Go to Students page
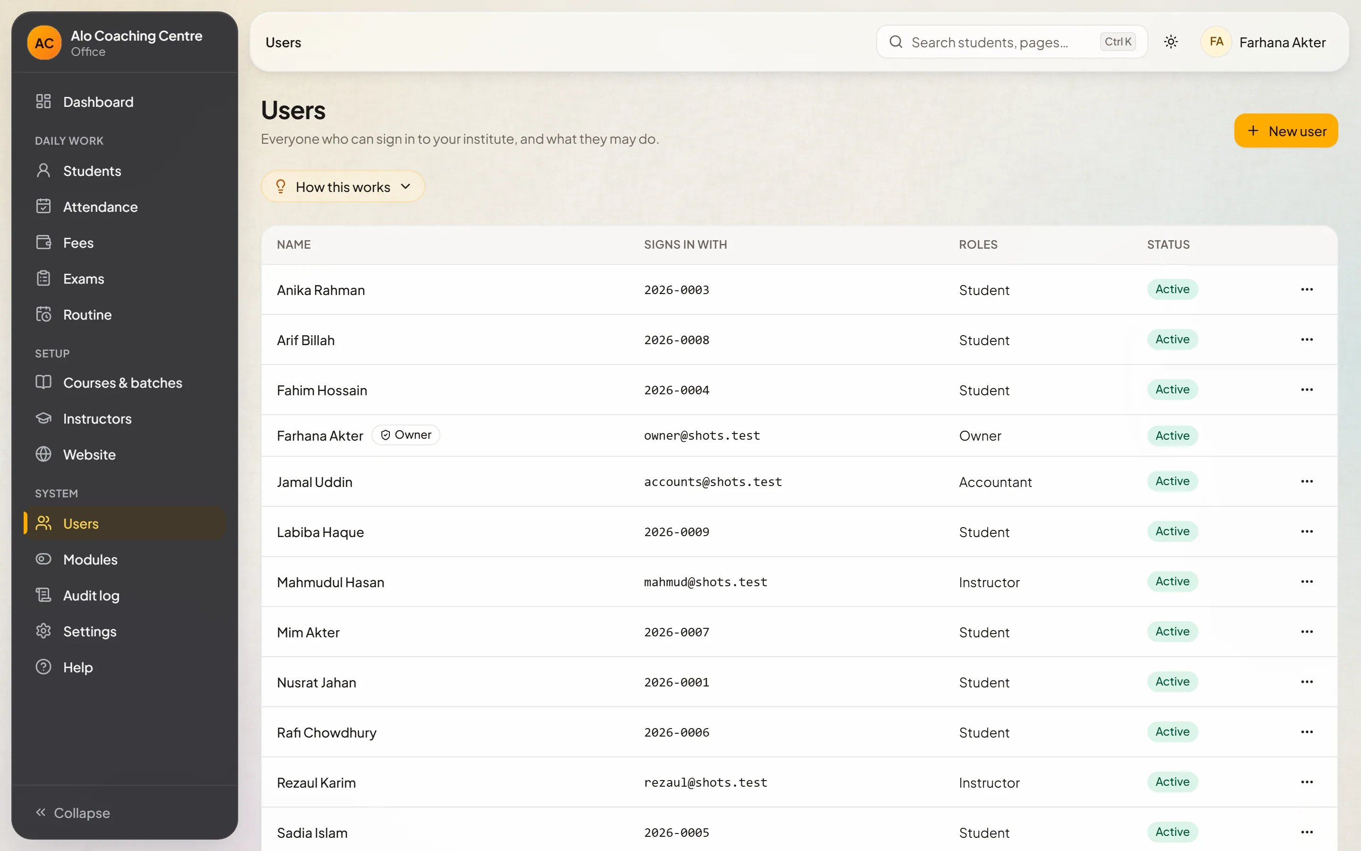 pos(124,171)
